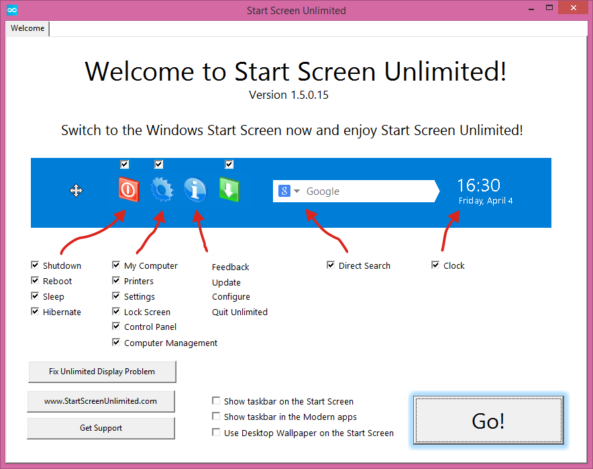Open www.StartScreenUnlimited.com button

tap(101, 401)
